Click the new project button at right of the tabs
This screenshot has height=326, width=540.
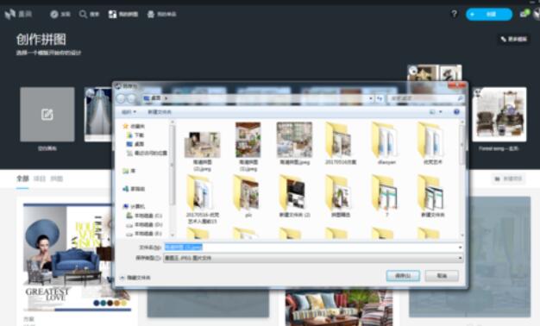[508, 179]
